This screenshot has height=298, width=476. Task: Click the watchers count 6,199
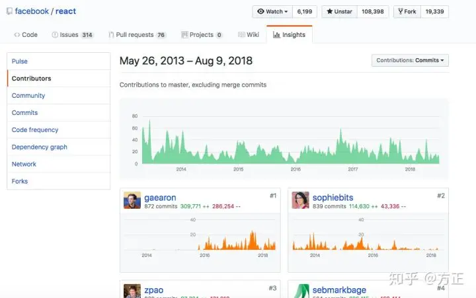coord(305,11)
